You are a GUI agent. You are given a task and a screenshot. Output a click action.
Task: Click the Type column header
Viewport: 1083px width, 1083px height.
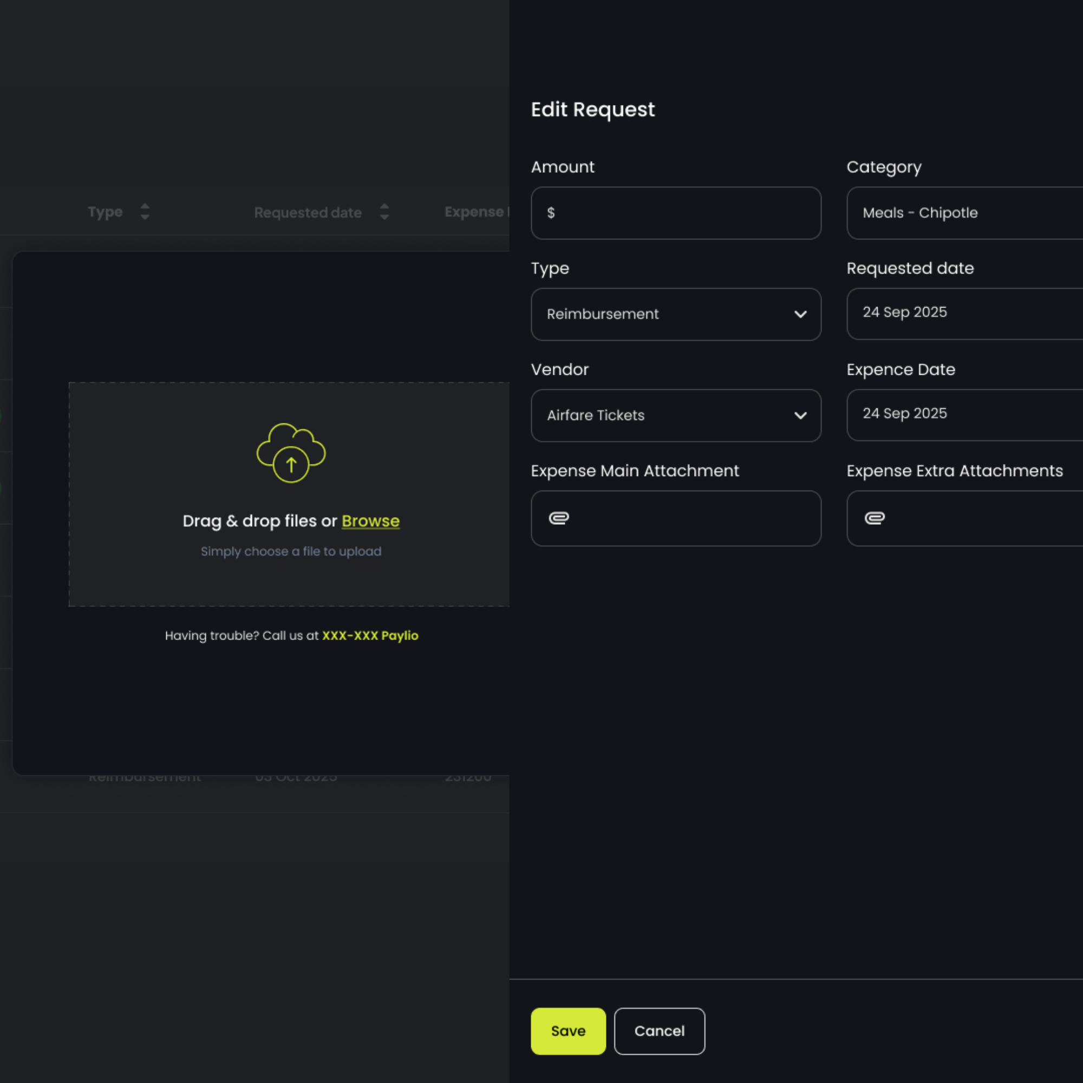106,212
